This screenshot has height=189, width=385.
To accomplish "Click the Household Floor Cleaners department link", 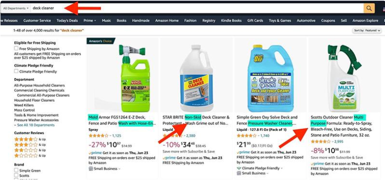I will [x=34, y=100].
